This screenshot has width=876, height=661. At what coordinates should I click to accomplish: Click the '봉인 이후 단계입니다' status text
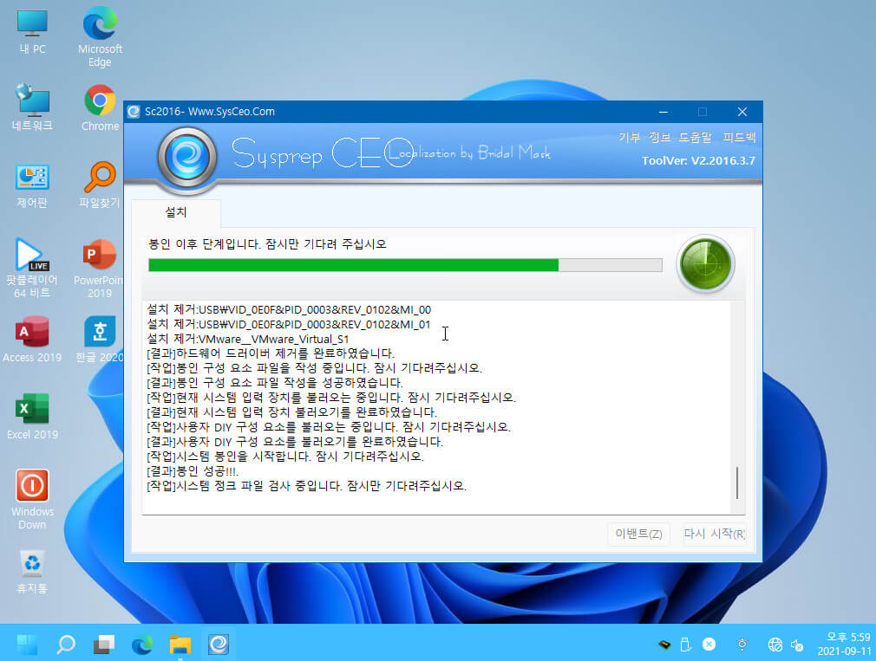pos(267,244)
